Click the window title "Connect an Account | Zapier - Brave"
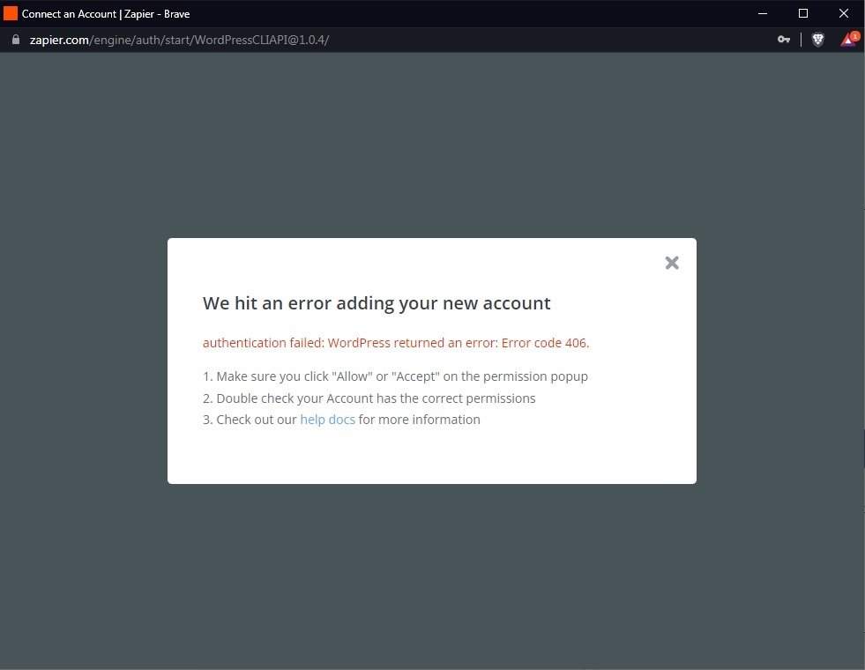Screen dimensions: 865x670 coord(105,14)
